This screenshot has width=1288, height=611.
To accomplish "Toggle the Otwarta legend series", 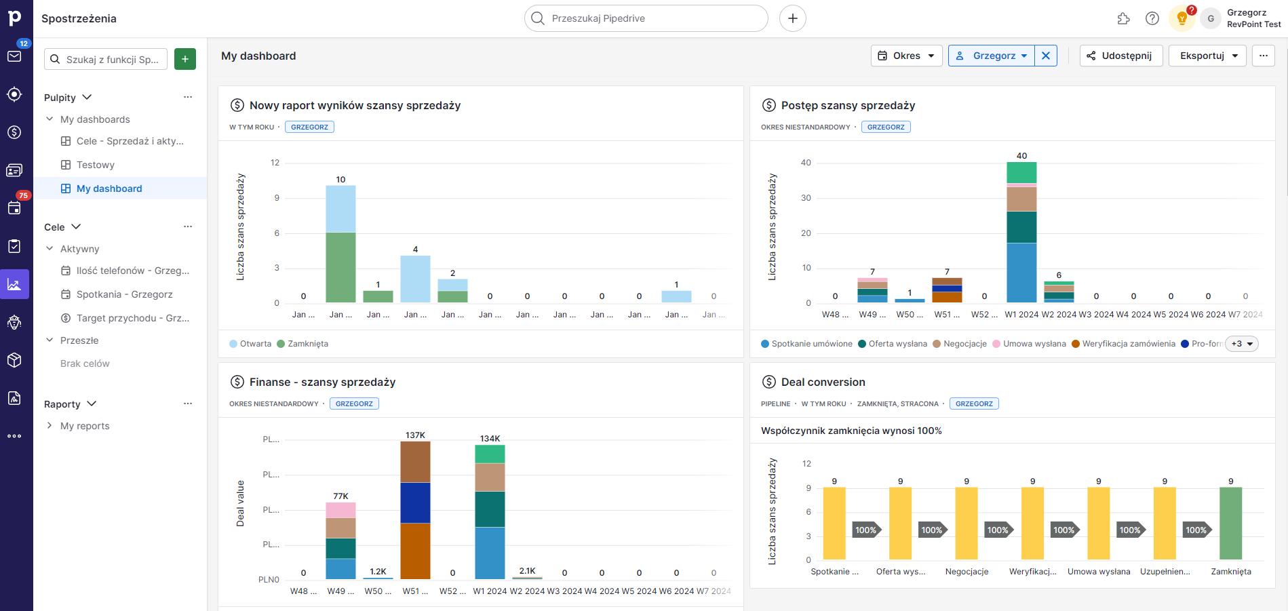I will (x=250, y=344).
